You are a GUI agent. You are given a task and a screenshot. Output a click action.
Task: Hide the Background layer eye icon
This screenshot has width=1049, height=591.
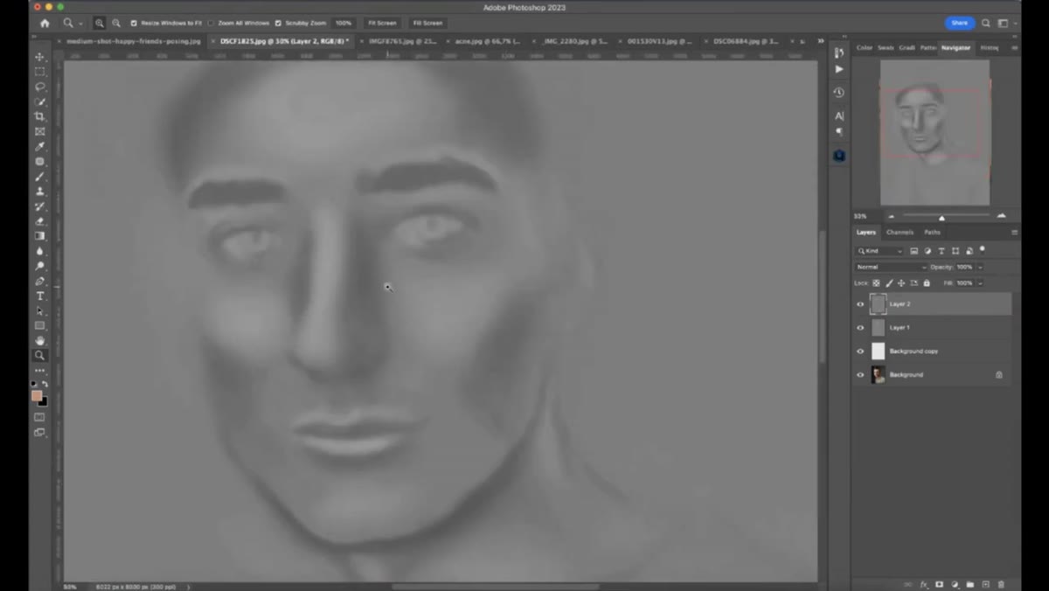[860, 375]
